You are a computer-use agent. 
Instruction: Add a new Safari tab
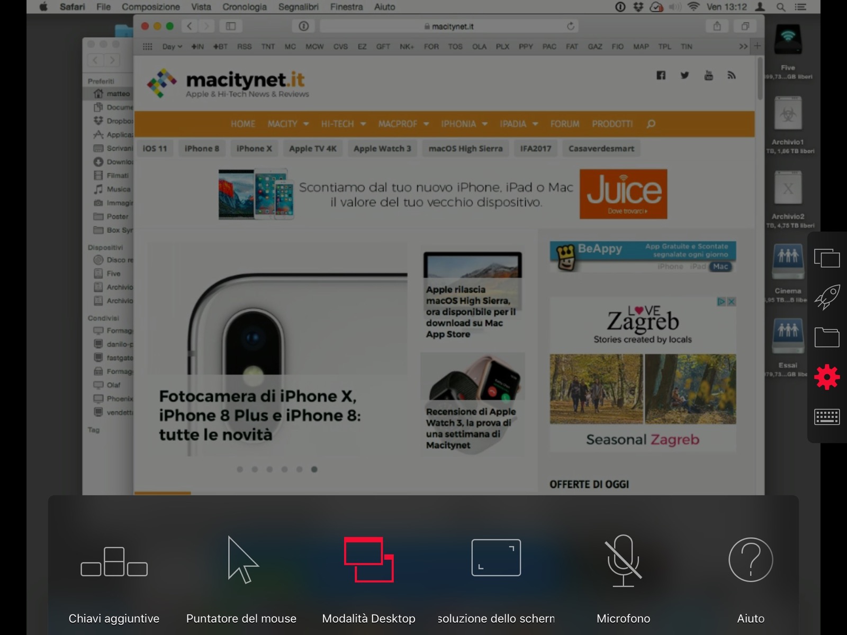(757, 46)
